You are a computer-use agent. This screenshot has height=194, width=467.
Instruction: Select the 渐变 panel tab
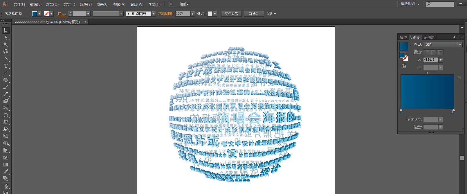pos(415,37)
